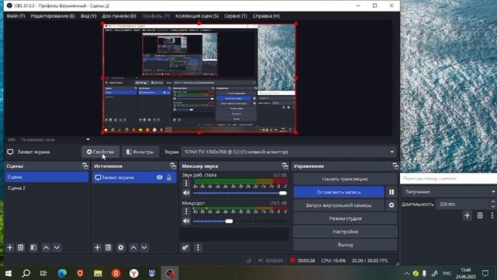Viewport: 497px width, 280px height.
Task: Open audio mixer menu three-dots icon
Action: click(198, 247)
